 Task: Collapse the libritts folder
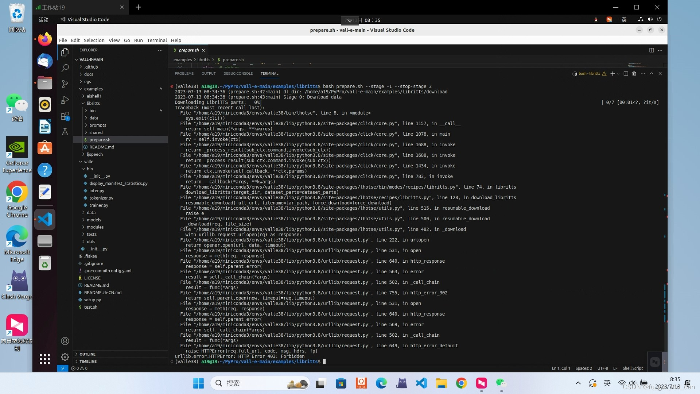coord(120,104)
